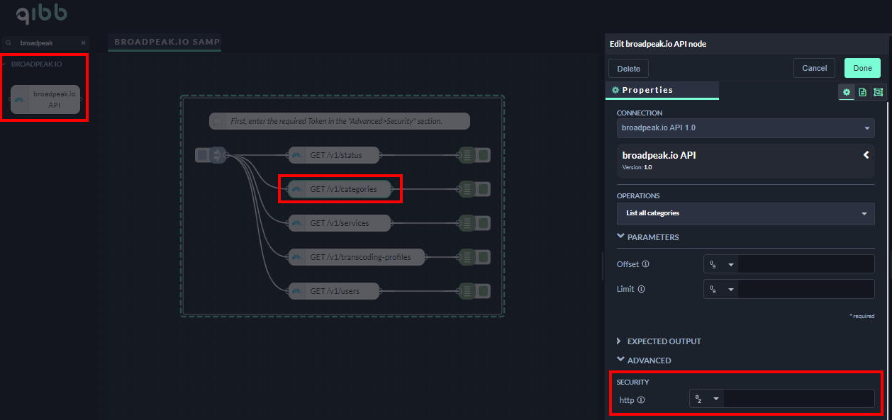Open the Limit type selector dropdown

click(x=720, y=289)
